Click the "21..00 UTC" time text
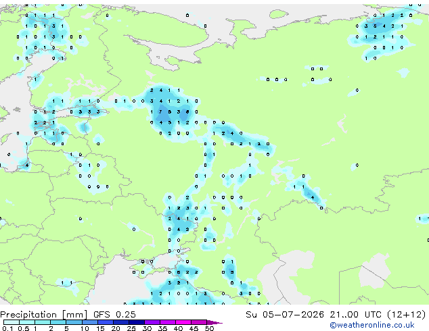The height and width of the screenshot is (331, 429). coord(355,315)
